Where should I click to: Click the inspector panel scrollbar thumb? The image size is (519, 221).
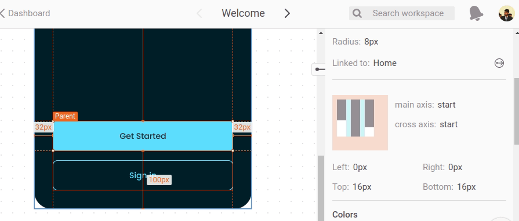point(516,111)
